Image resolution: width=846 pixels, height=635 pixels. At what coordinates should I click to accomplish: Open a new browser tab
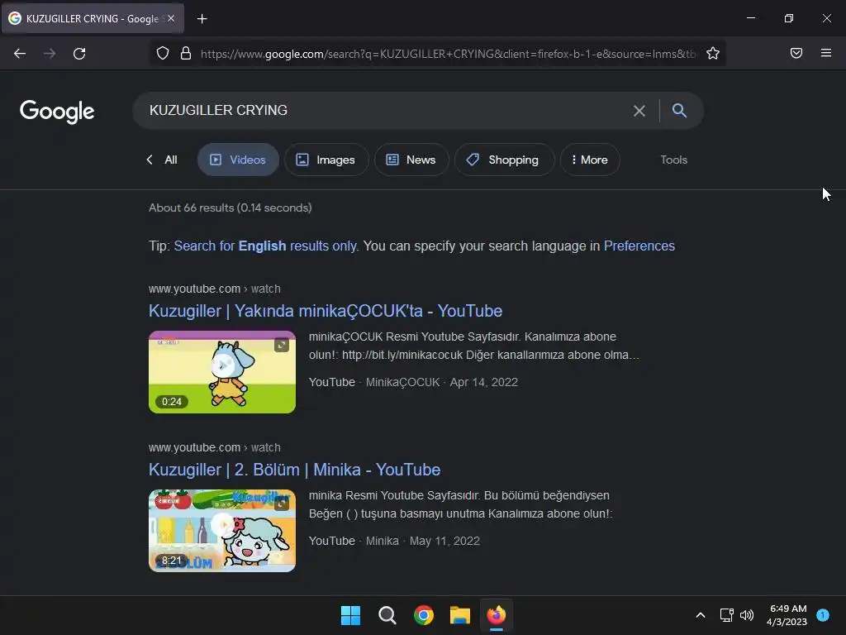(x=202, y=19)
